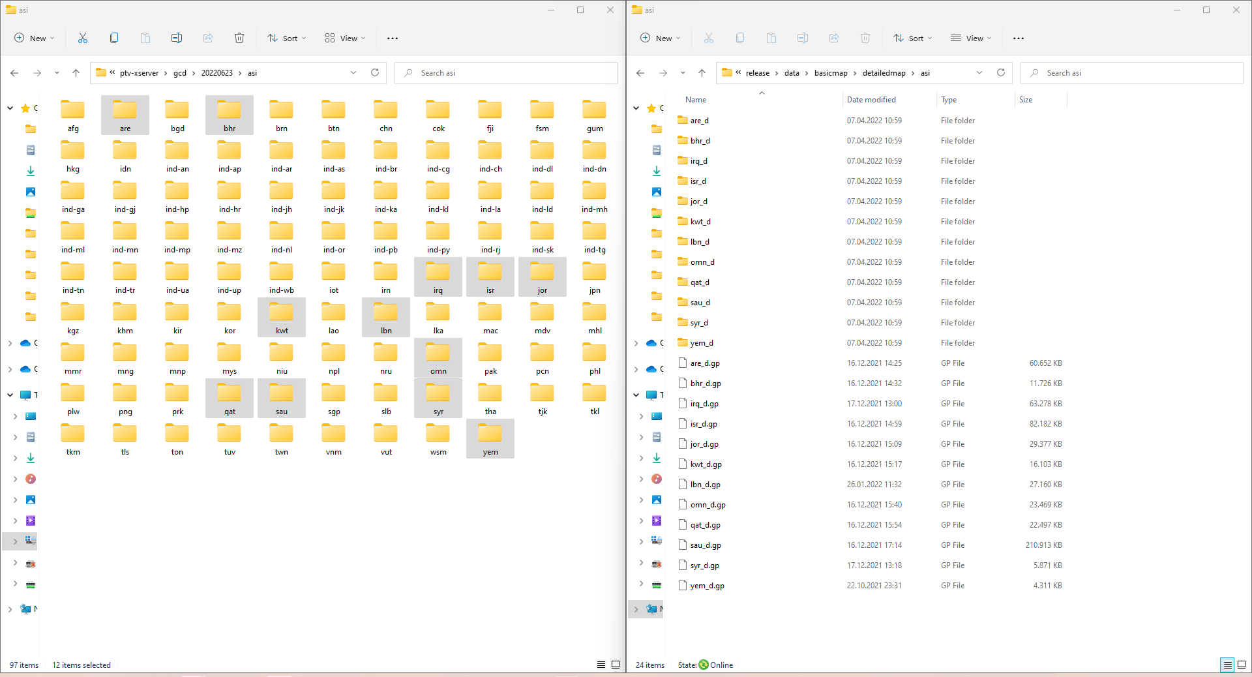The height and width of the screenshot is (677, 1252).
Task: Navigate back in the left window
Action: click(14, 73)
